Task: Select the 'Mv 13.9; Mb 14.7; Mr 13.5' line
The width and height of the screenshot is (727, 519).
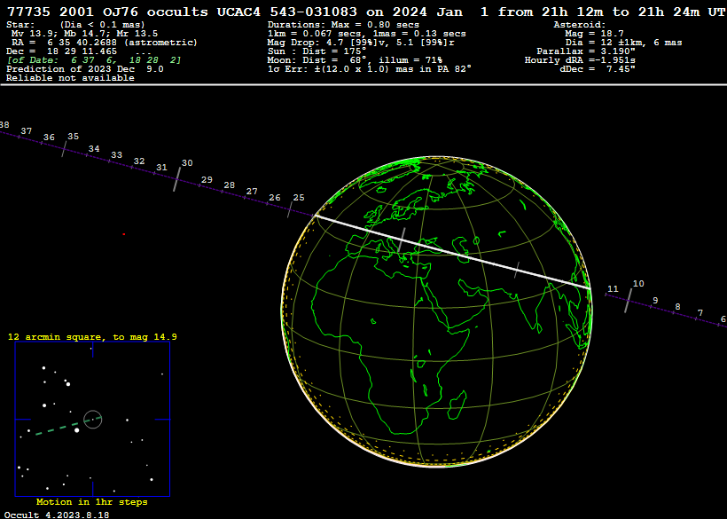Action: click(x=84, y=34)
